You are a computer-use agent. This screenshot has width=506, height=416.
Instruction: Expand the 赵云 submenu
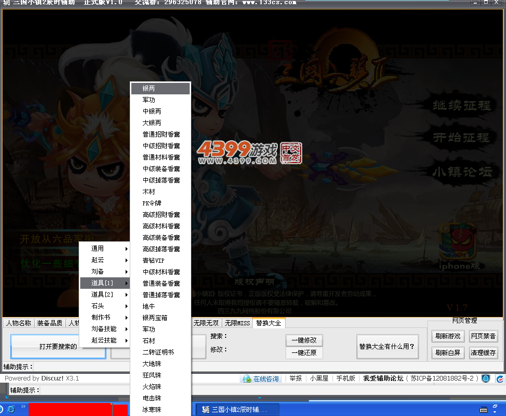(x=105, y=260)
